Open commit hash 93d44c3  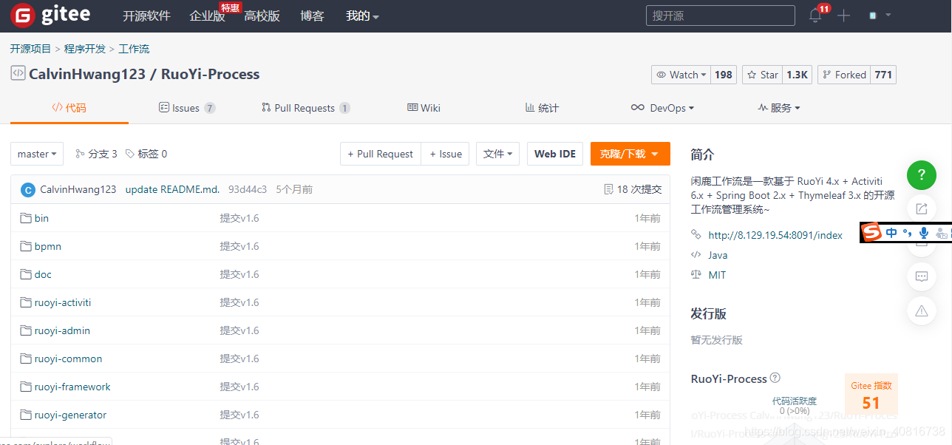point(248,189)
